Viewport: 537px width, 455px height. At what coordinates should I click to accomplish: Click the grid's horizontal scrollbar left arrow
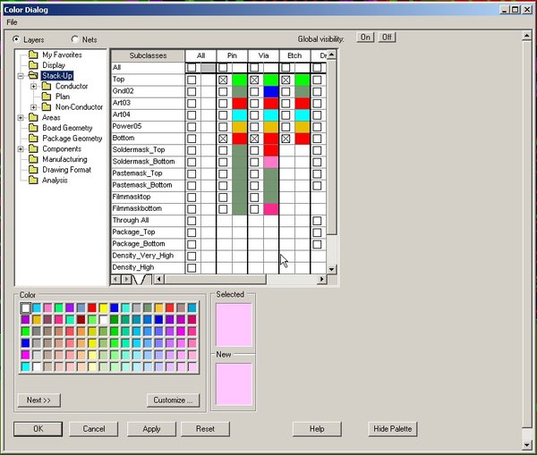click(158, 280)
